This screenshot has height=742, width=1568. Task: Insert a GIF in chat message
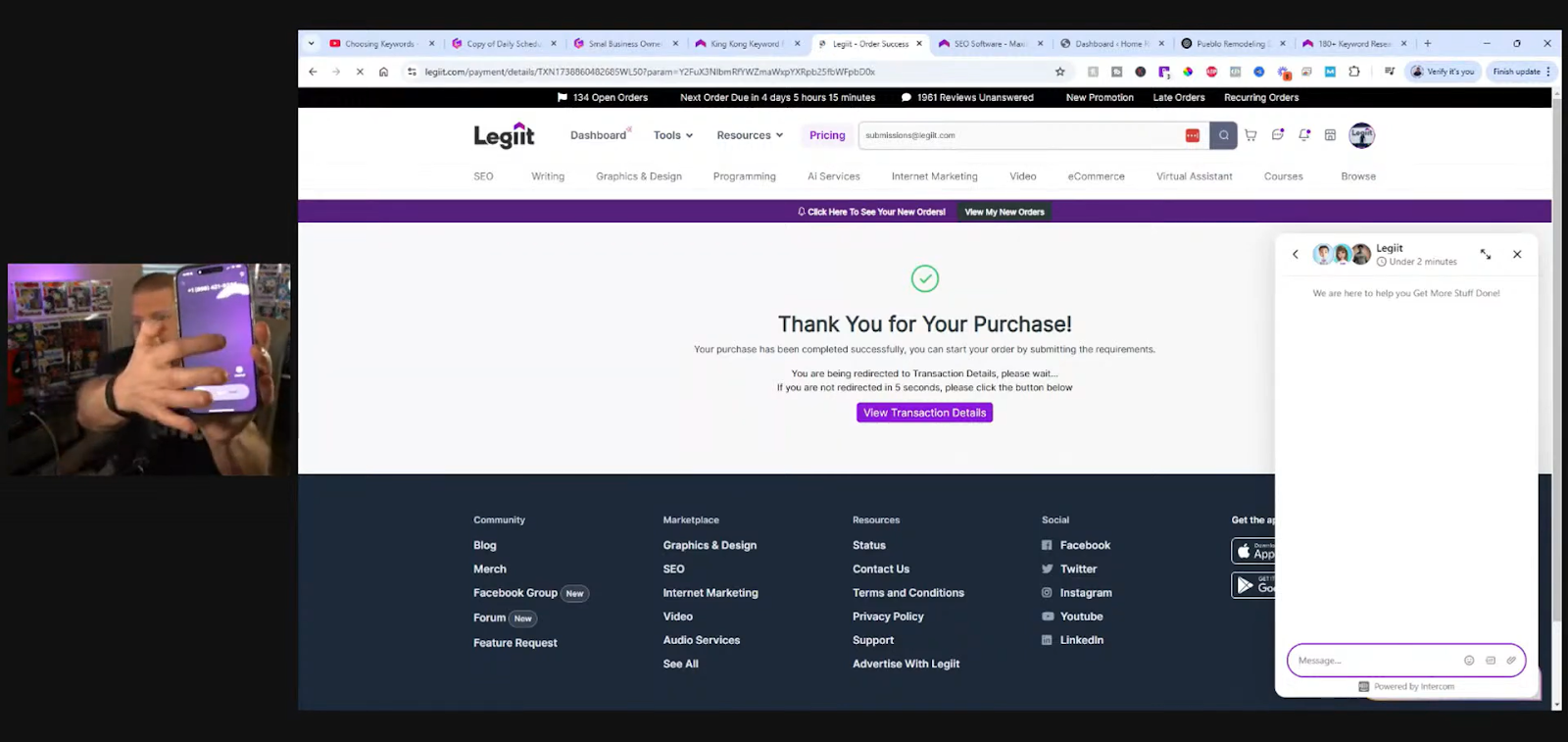(x=1491, y=661)
